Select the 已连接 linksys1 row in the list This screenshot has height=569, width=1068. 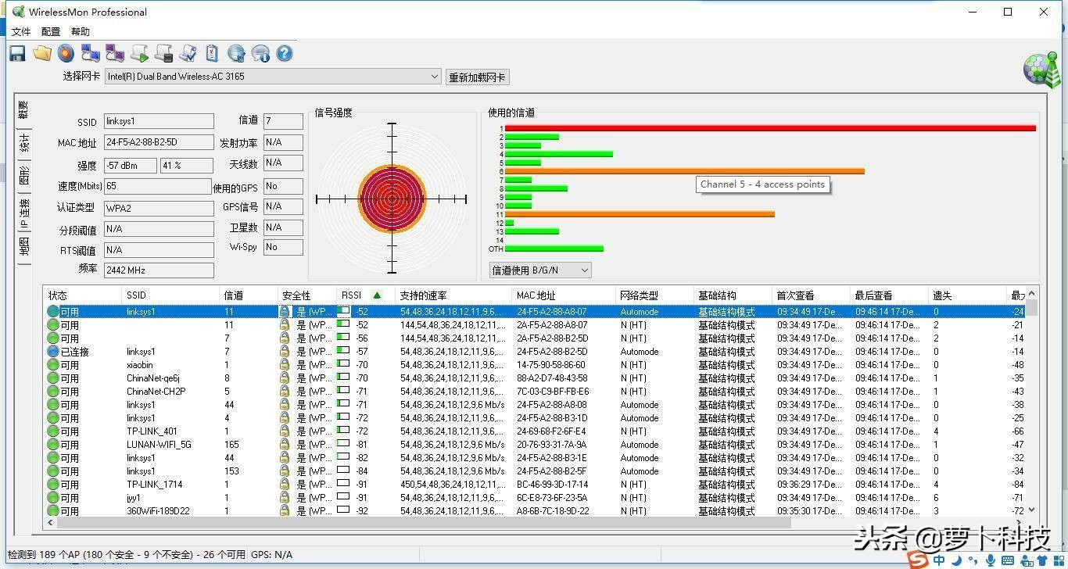156,352
